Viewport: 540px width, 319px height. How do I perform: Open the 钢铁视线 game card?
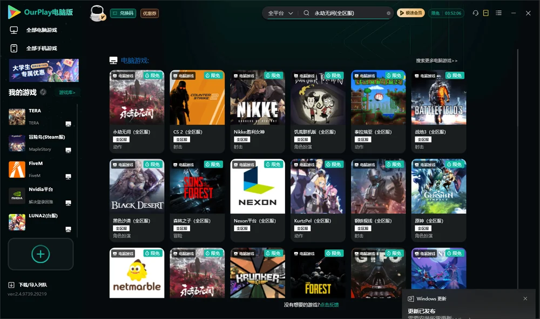[378, 200]
